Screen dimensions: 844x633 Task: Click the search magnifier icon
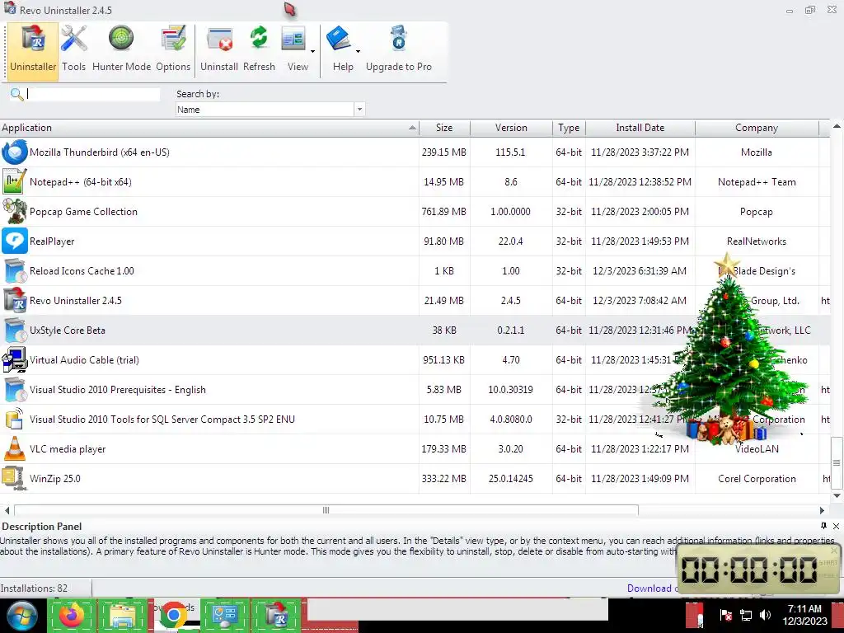(16, 95)
